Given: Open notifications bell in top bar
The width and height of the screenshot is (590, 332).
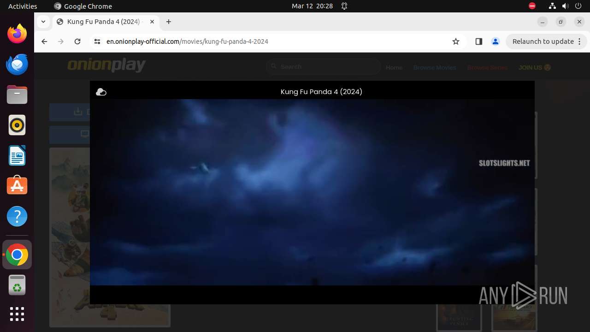Looking at the screenshot, I should coord(344,6).
